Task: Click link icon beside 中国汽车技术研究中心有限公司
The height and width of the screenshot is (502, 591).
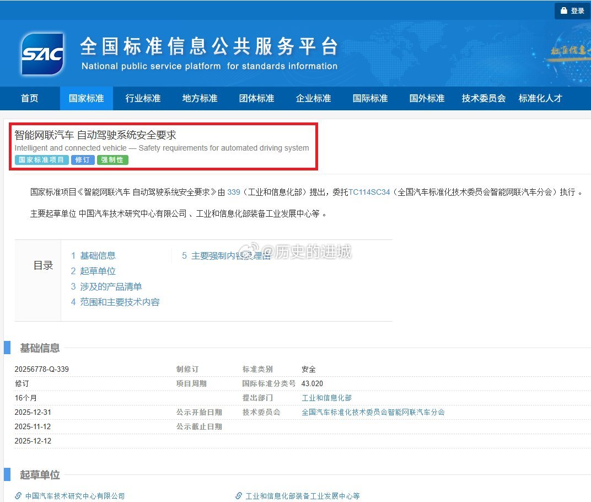Action: (x=18, y=495)
